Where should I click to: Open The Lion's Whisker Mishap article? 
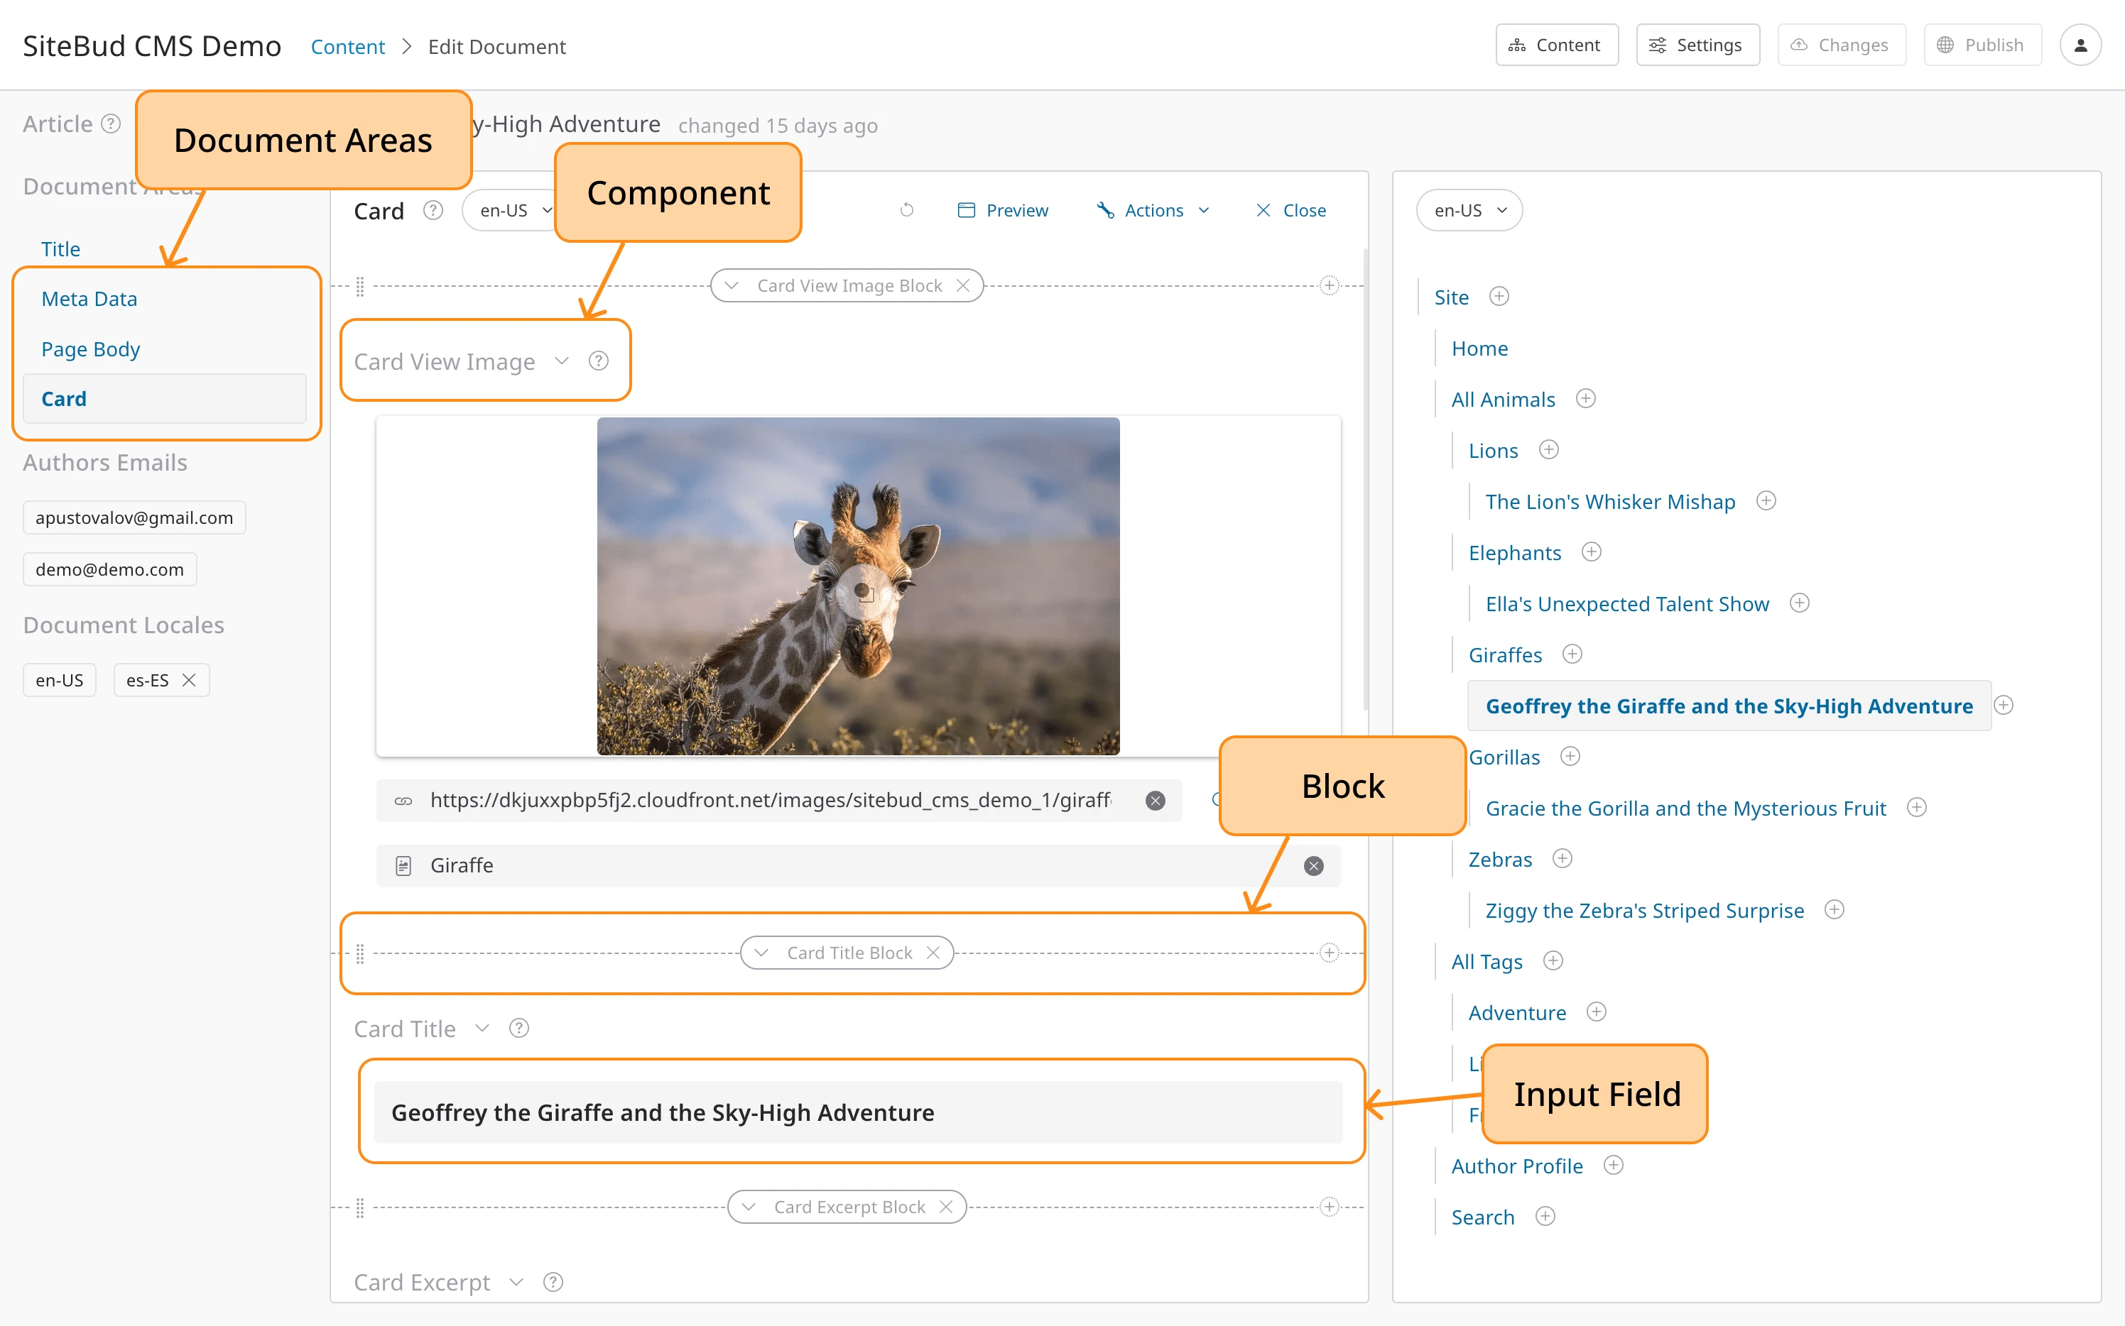point(1609,502)
